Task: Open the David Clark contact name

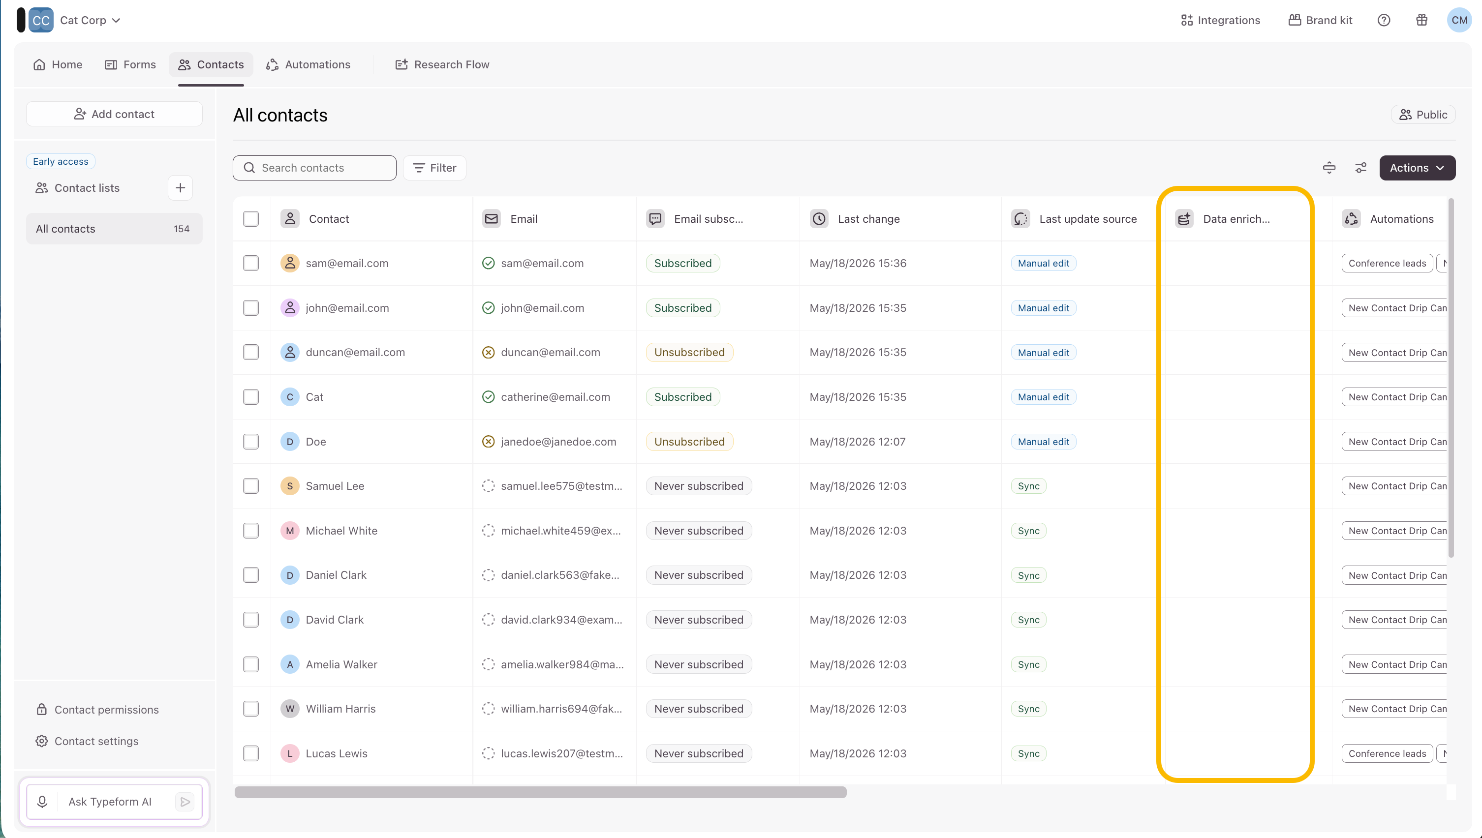Action: [x=335, y=619]
